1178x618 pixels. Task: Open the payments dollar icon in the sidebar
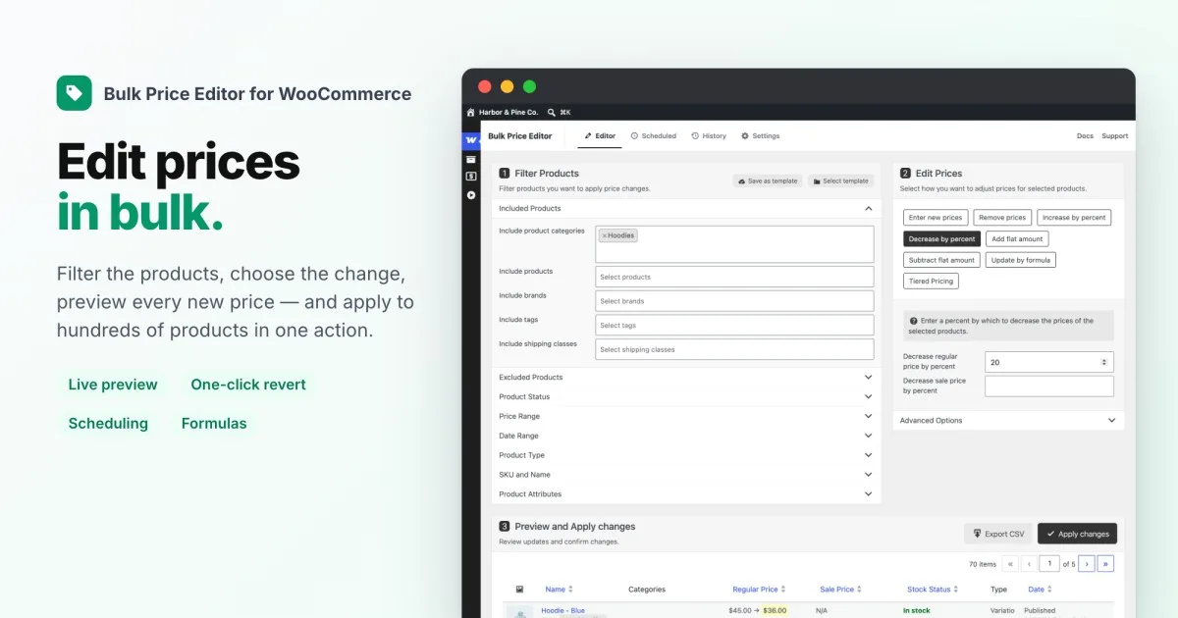pyautogui.click(x=471, y=177)
